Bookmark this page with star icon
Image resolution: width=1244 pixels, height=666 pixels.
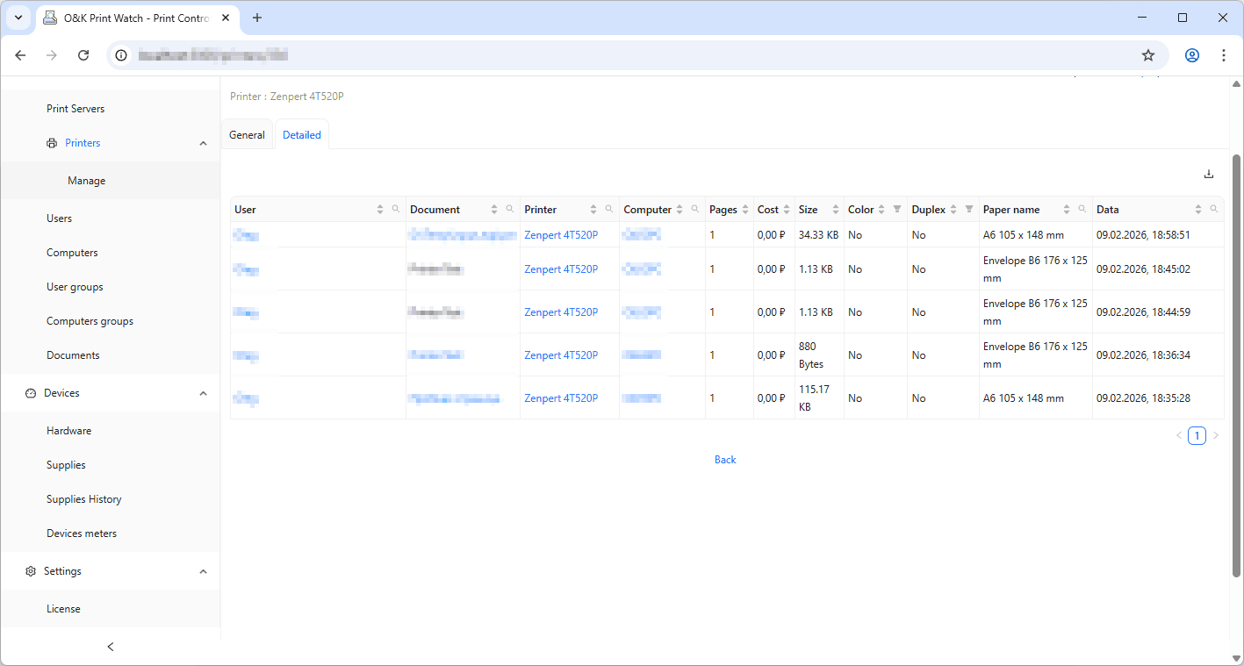1147,55
